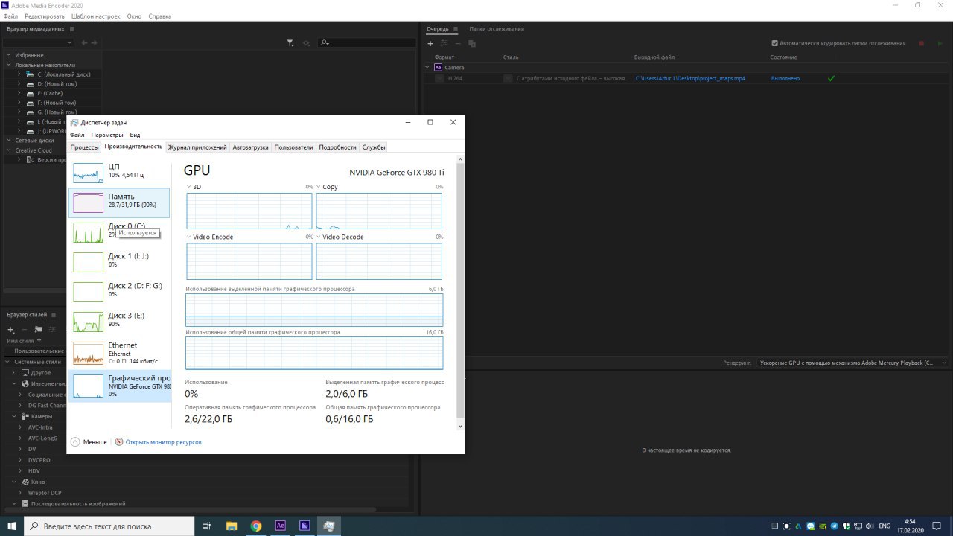The width and height of the screenshot is (953, 536).
Task: Open the Файл menu in Media Encoder
Action: click(x=10, y=16)
